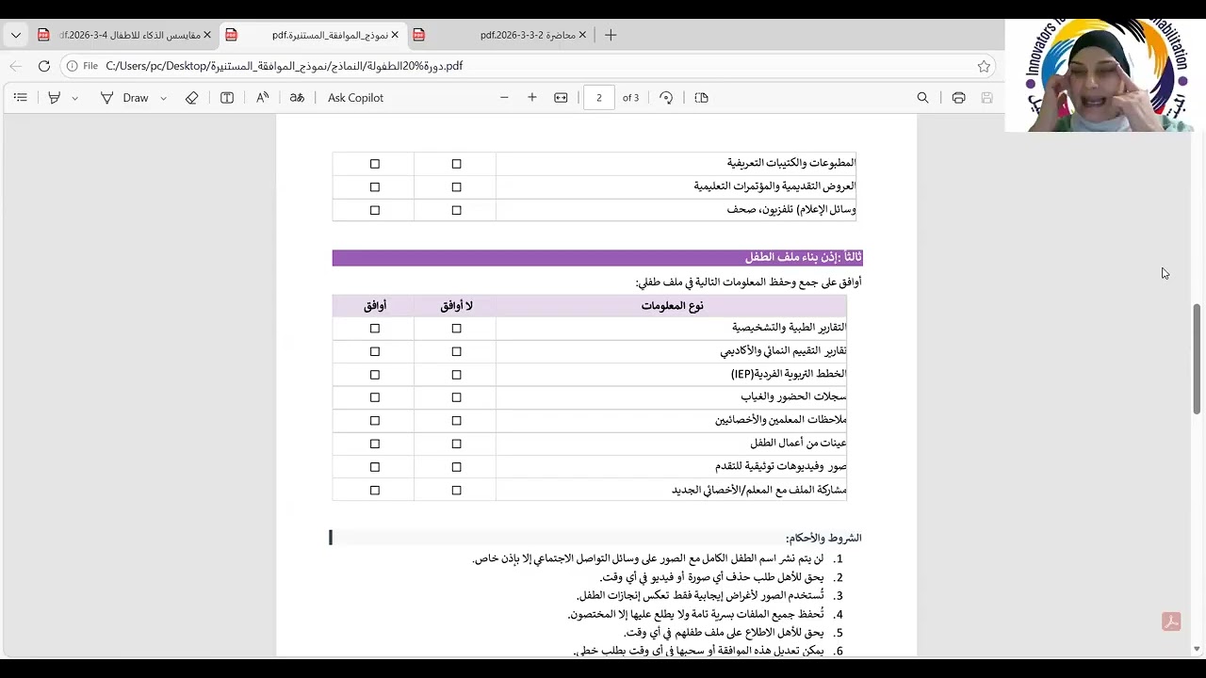Screen dimensions: 1206x678
Task: Refresh the current PDF page
Action: [43, 66]
